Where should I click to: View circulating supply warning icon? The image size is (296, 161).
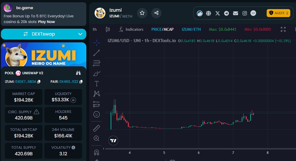click(x=36, y=112)
